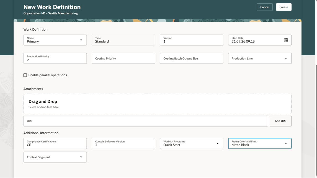This screenshot has height=178, width=317.
Task: Click the Cancel button
Action: (264, 7)
